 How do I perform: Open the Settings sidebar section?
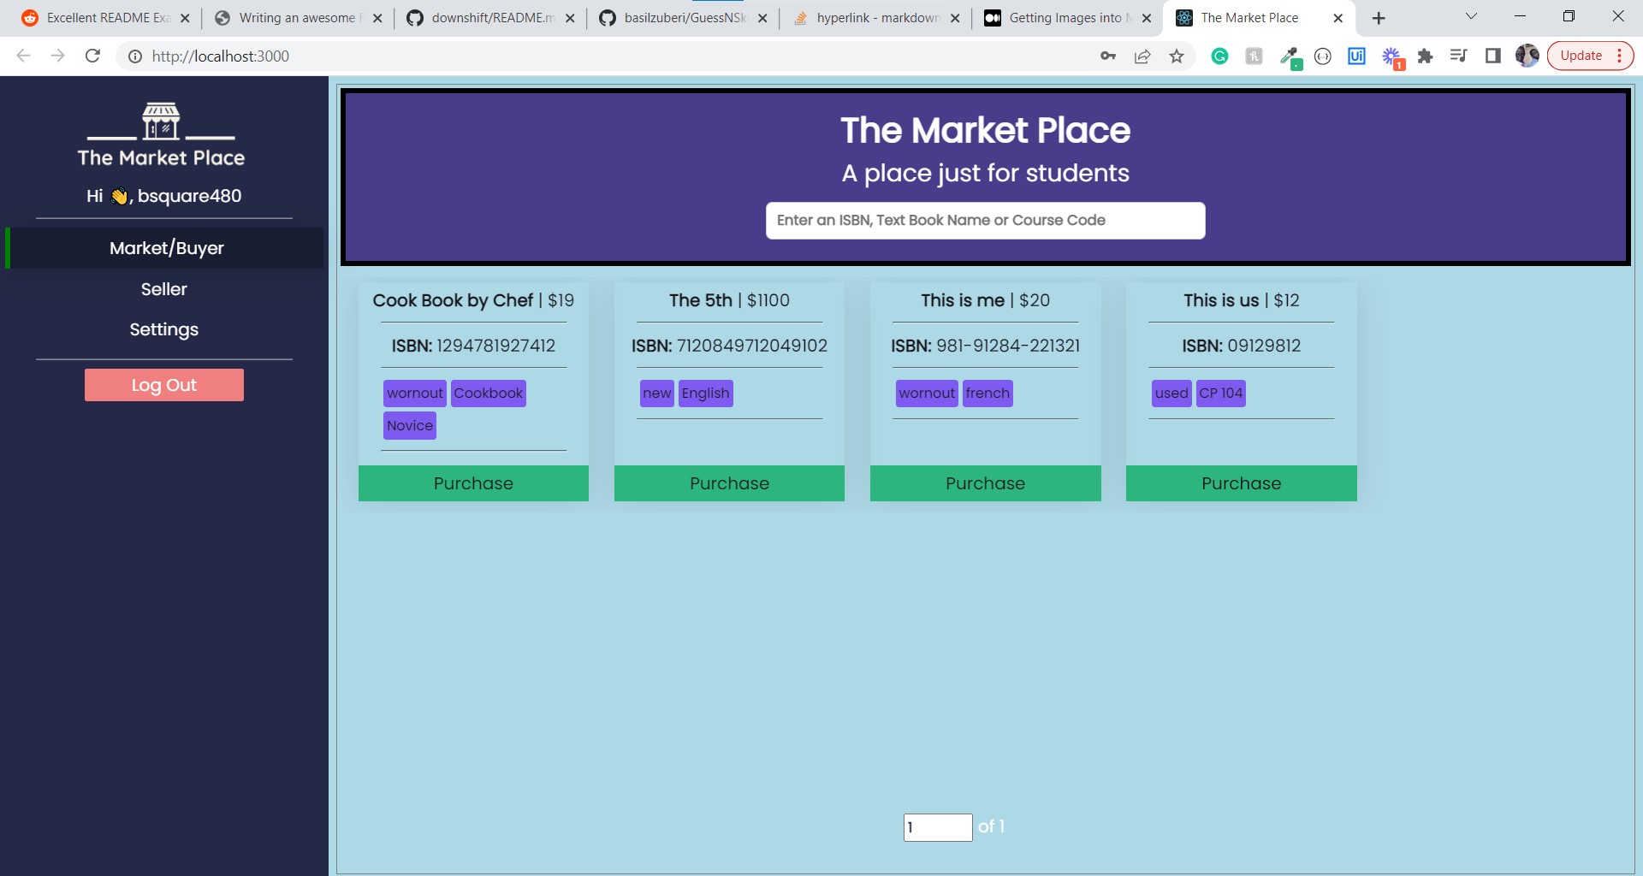(x=163, y=329)
